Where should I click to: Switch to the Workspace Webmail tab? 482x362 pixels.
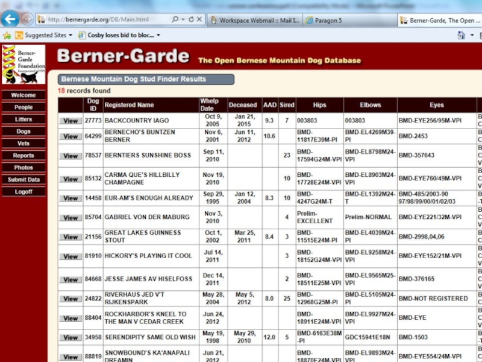click(255, 21)
